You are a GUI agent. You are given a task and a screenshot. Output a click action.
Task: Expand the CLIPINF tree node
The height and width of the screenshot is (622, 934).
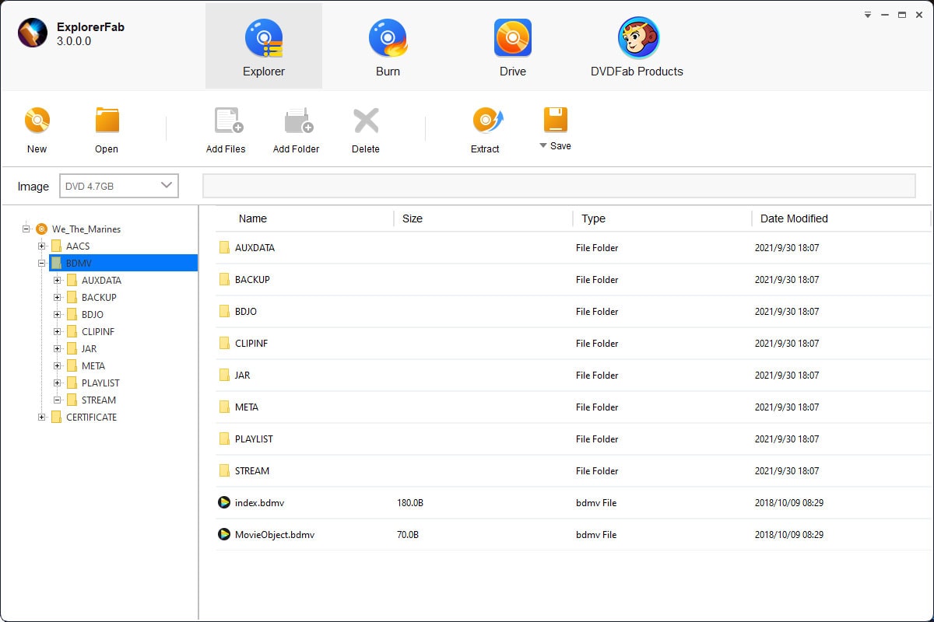click(58, 331)
